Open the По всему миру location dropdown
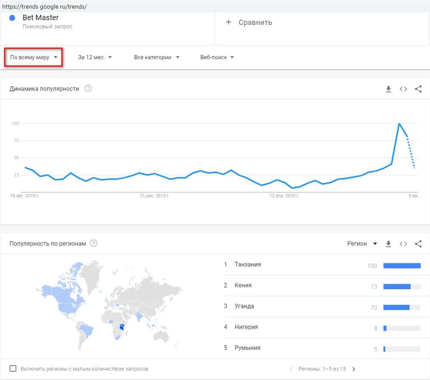Screen dimensions: 430x380 [x=34, y=57]
